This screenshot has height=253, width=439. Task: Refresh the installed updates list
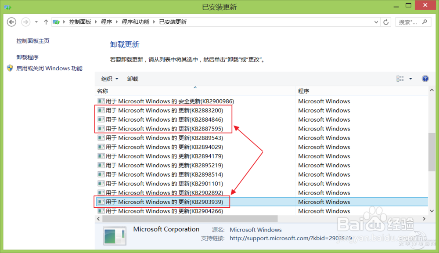(386, 22)
